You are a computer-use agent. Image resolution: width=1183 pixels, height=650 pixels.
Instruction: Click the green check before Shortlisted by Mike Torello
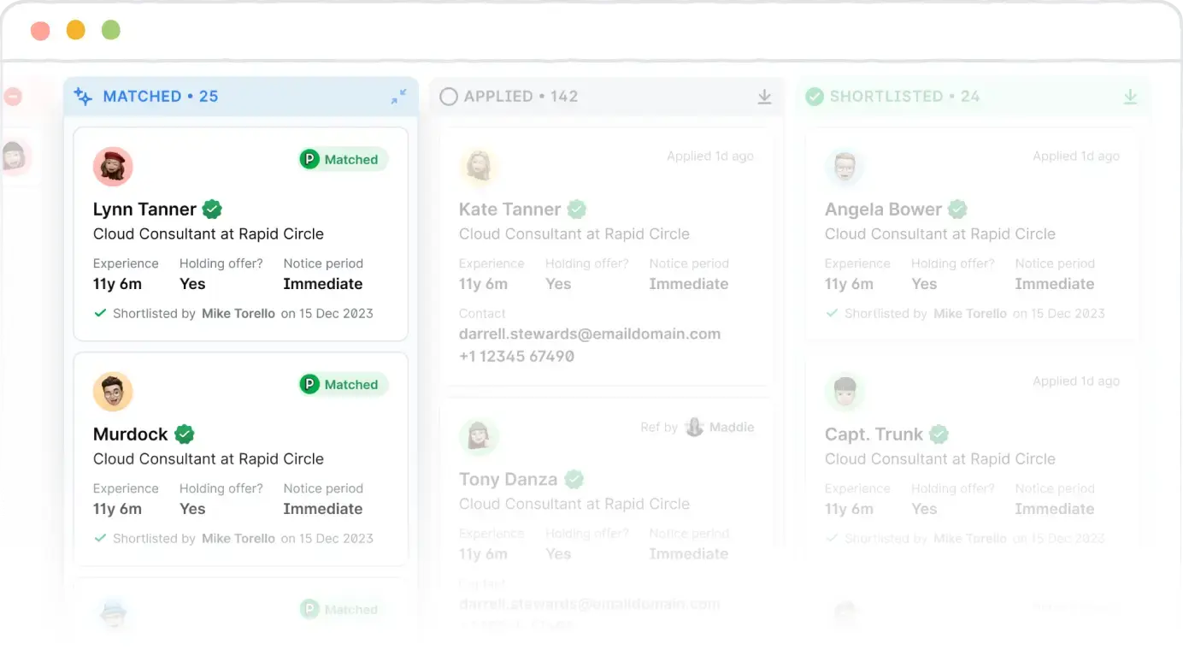[x=98, y=313]
